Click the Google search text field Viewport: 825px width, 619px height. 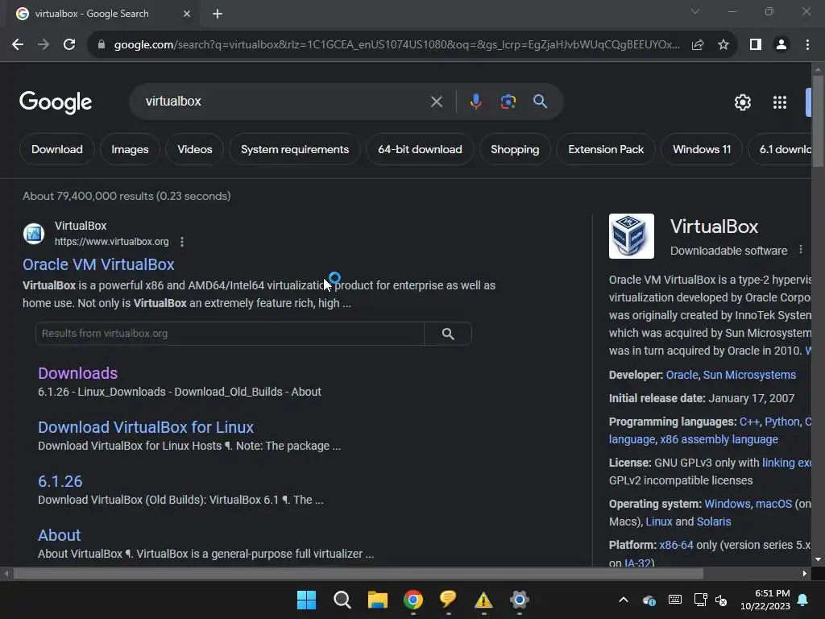coord(284,101)
